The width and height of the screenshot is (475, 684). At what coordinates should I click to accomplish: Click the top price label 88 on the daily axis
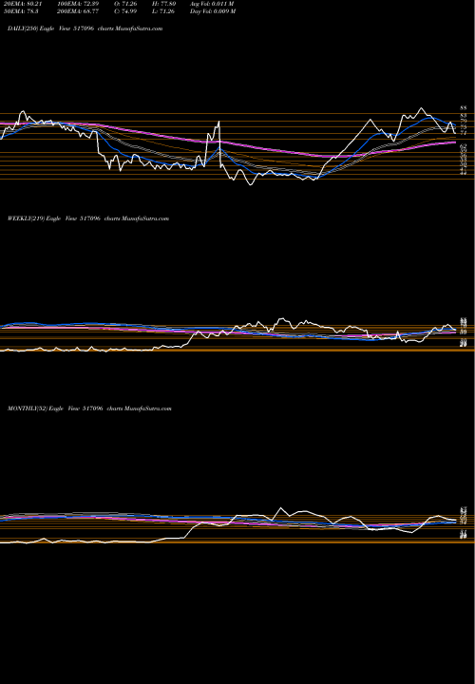click(464, 107)
